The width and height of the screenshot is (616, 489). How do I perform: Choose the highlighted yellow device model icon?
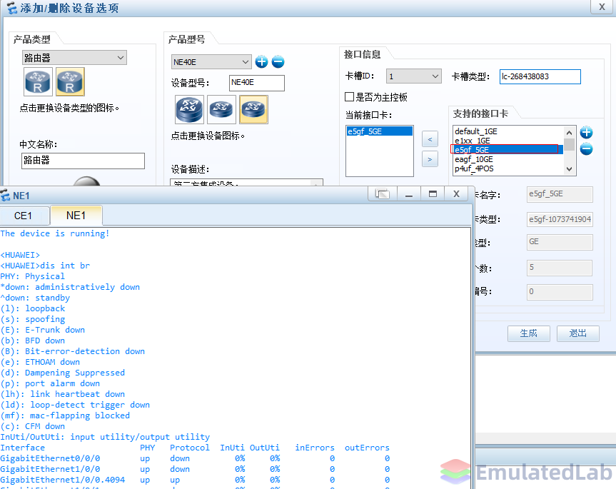click(x=254, y=109)
